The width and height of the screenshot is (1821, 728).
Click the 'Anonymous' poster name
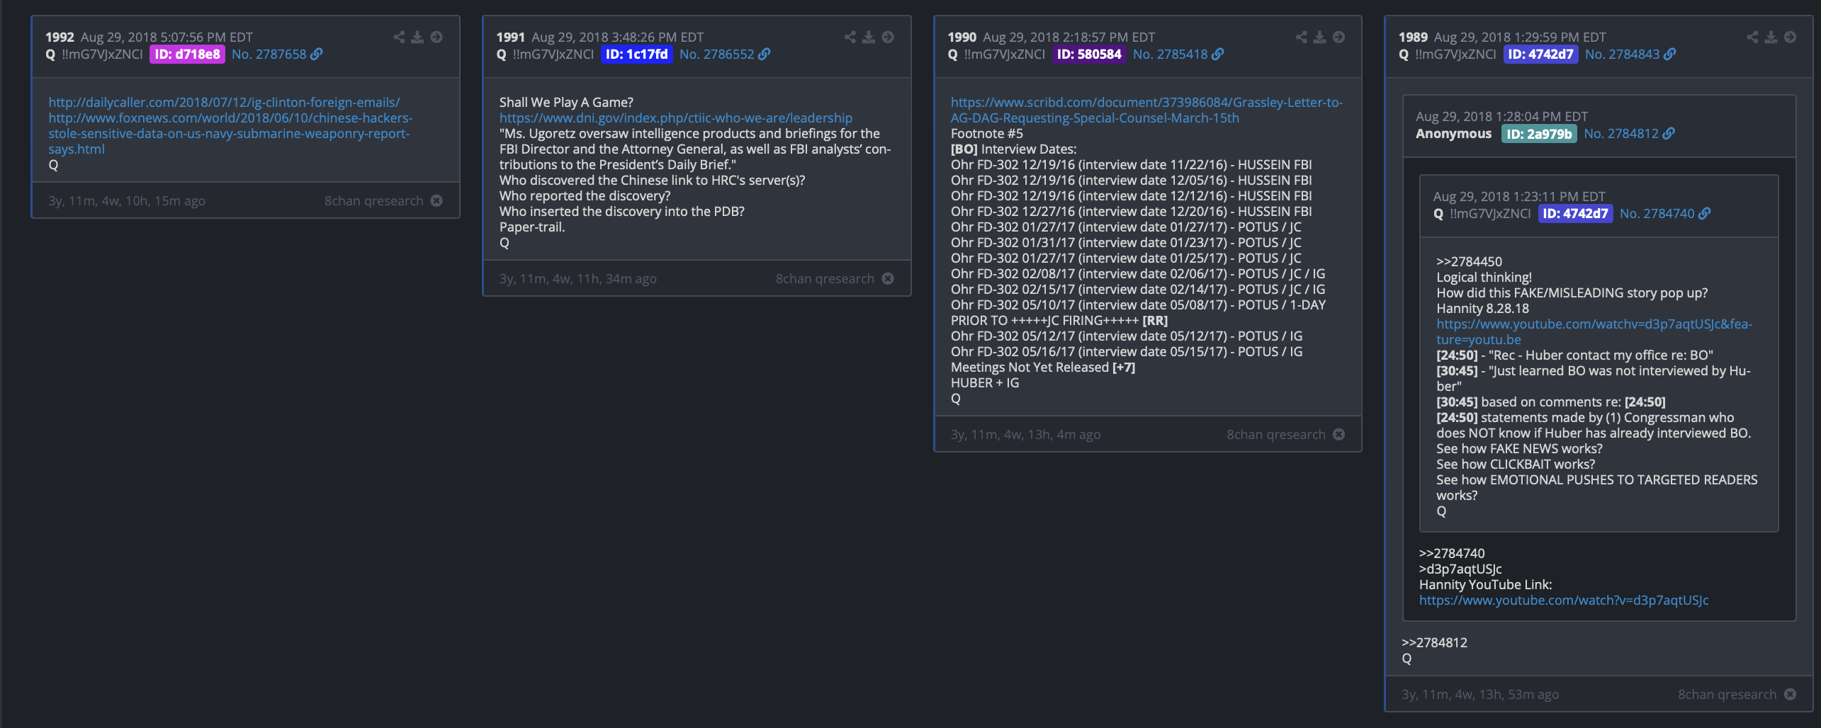[1453, 133]
